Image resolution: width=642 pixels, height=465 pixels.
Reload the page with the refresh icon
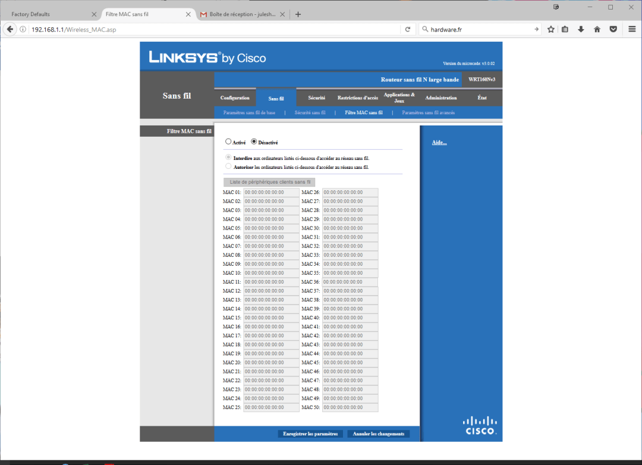click(408, 29)
